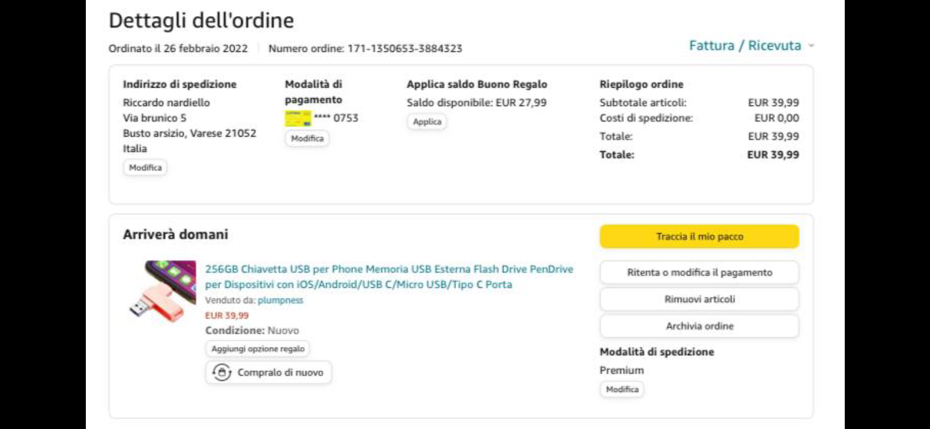Select Ritenta o modifica il pagamento
This screenshot has width=930, height=429.
pyautogui.click(x=699, y=272)
